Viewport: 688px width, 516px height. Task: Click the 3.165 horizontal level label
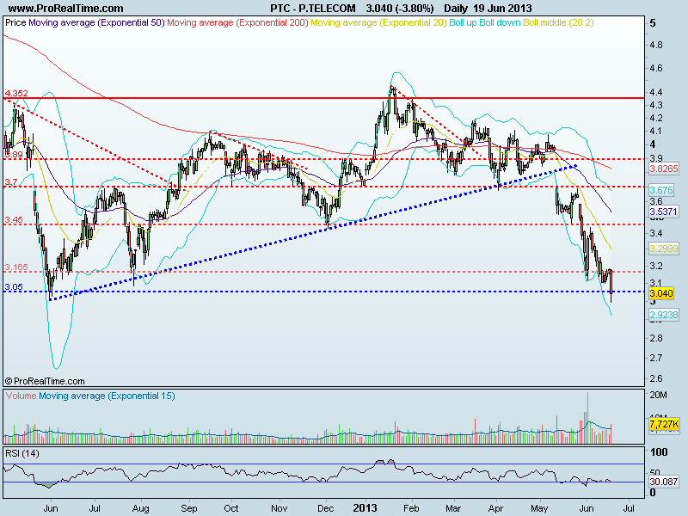(x=16, y=267)
